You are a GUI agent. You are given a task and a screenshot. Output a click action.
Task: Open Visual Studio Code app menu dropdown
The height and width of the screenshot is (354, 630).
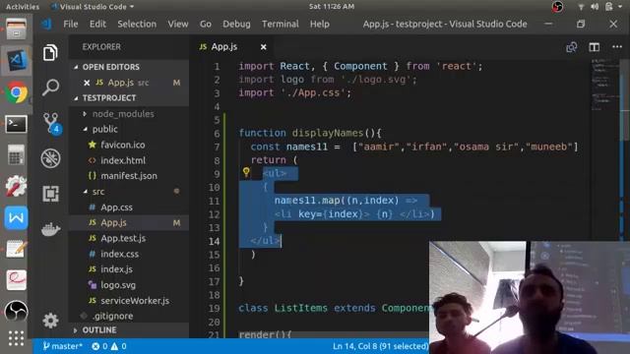[93, 7]
